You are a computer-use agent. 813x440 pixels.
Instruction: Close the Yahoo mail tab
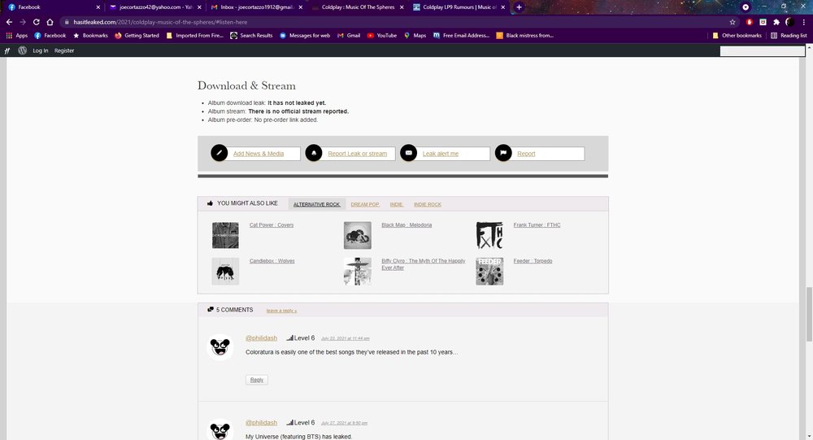[x=199, y=7]
